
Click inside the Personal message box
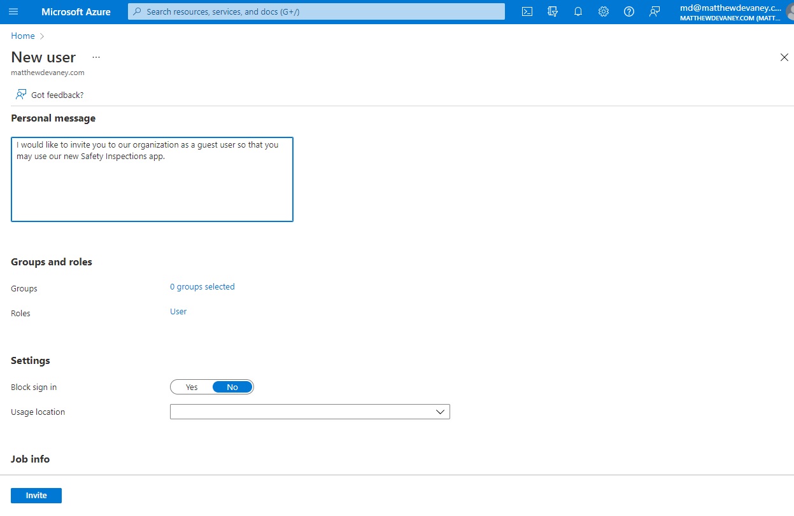[x=152, y=178]
